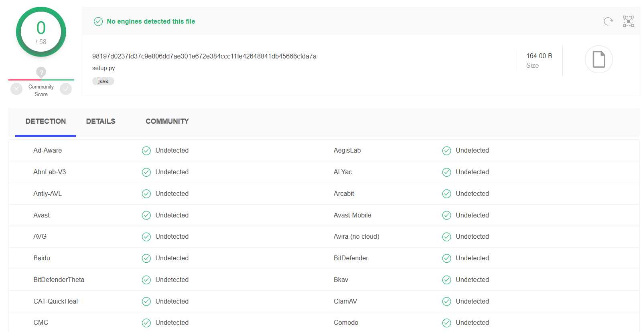Open the similar files graph icon
The image size is (641, 332).
[628, 21]
